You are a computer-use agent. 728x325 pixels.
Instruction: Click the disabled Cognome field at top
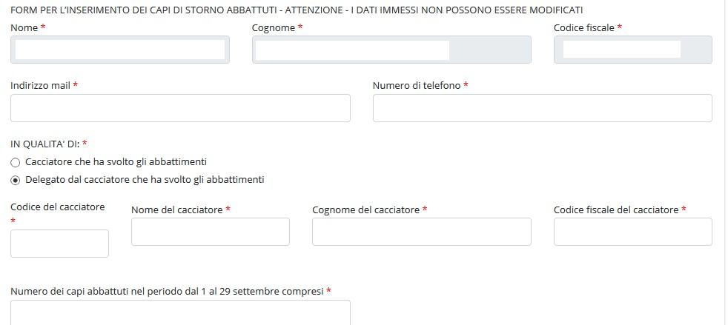pos(391,50)
